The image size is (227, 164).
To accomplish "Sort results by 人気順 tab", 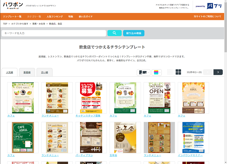I will point(9,72).
